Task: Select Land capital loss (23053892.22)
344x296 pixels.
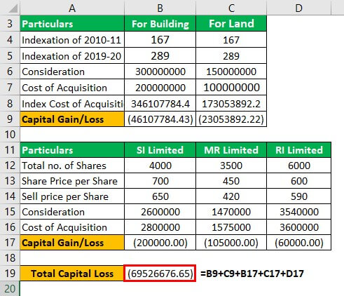Action: (x=231, y=119)
